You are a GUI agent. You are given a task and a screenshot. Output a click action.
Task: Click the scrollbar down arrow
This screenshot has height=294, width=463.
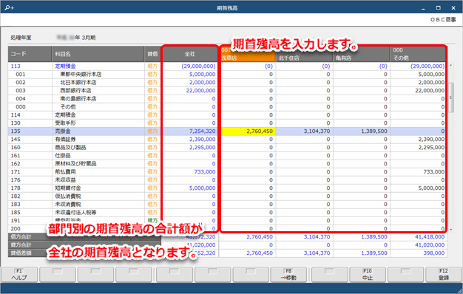450,230
